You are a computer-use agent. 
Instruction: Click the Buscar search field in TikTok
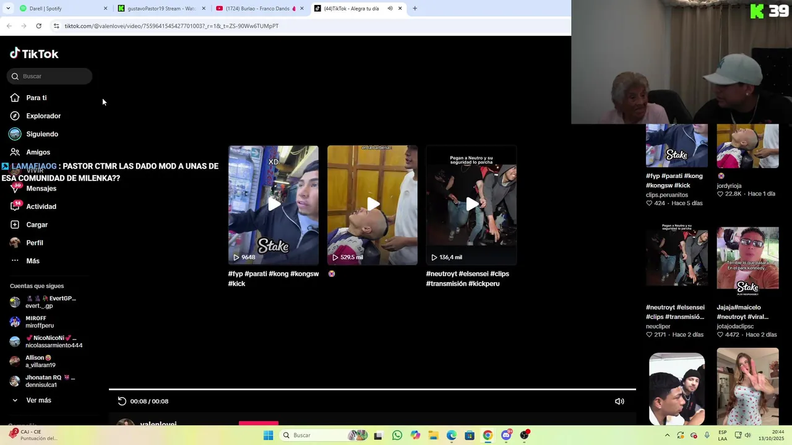click(49, 76)
